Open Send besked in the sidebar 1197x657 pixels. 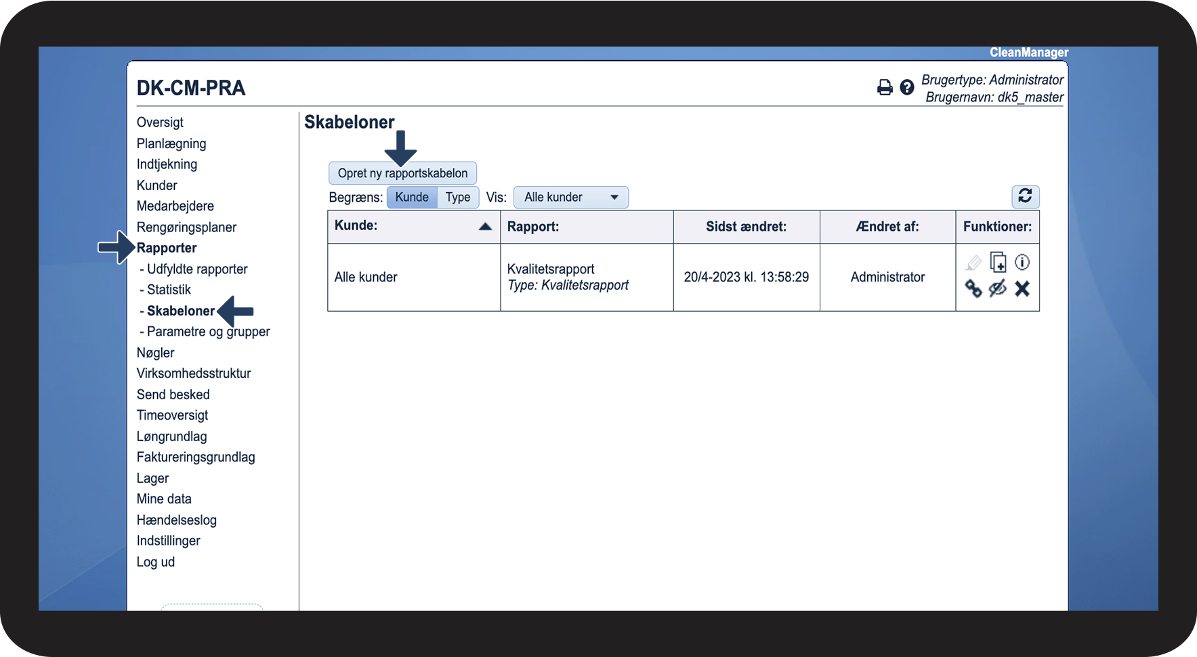[x=173, y=394]
